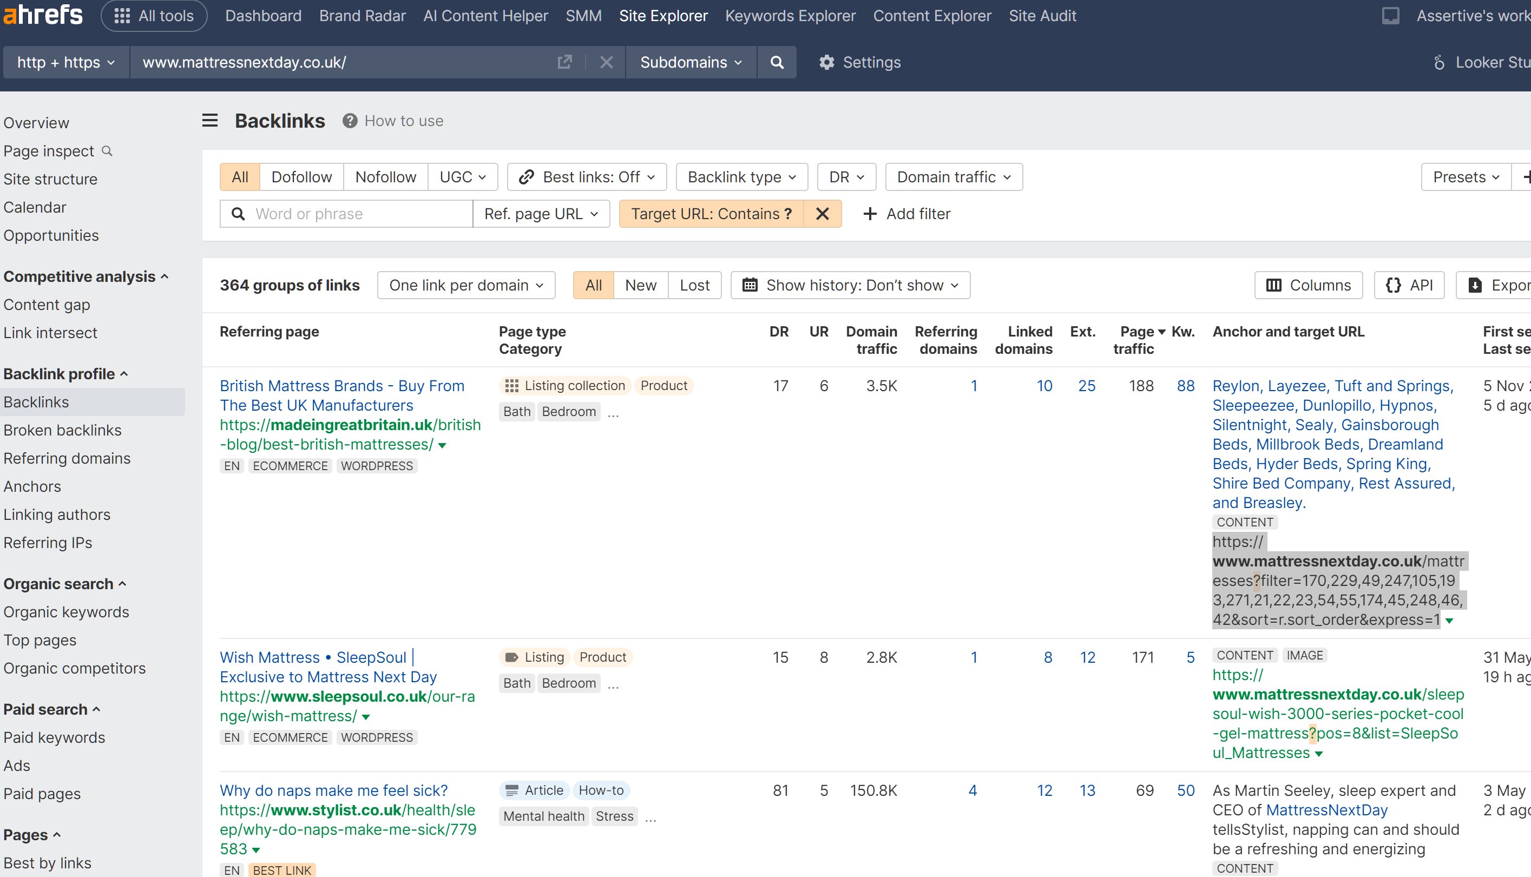Open Settings next to the gear icon
The width and height of the screenshot is (1531, 877).
point(860,62)
